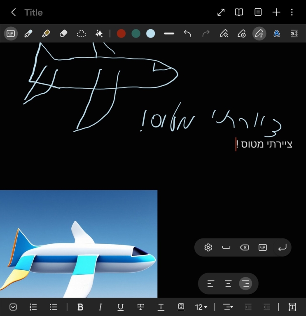This screenshot has width=306, height=316.
Task: Click the converted Hebrew text line
Action: [x=264, y=144]
